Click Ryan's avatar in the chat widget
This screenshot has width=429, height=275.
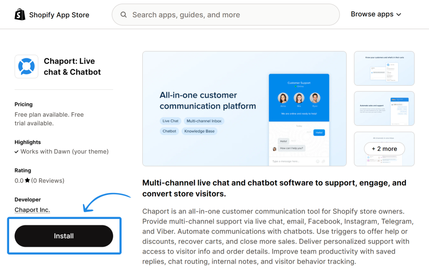(x=315, y=98)
